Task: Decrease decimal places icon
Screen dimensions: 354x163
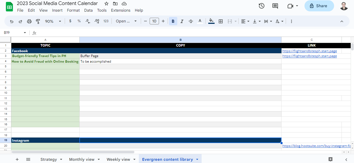Action: [88, 21]
